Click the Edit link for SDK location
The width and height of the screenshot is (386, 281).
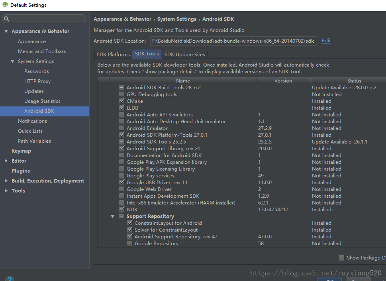tap(326, 41)
